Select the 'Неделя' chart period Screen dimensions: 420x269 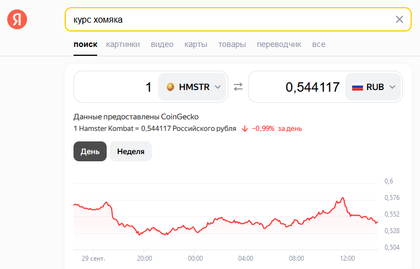[131, 151]
